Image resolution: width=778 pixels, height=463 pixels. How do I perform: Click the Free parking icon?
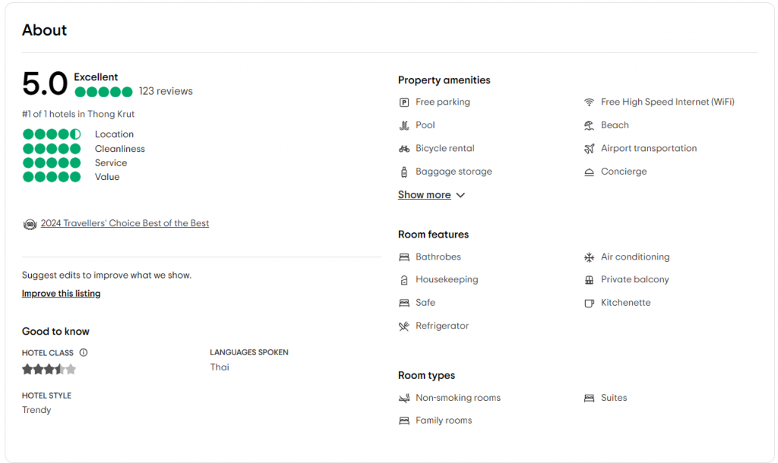point(404,102)
